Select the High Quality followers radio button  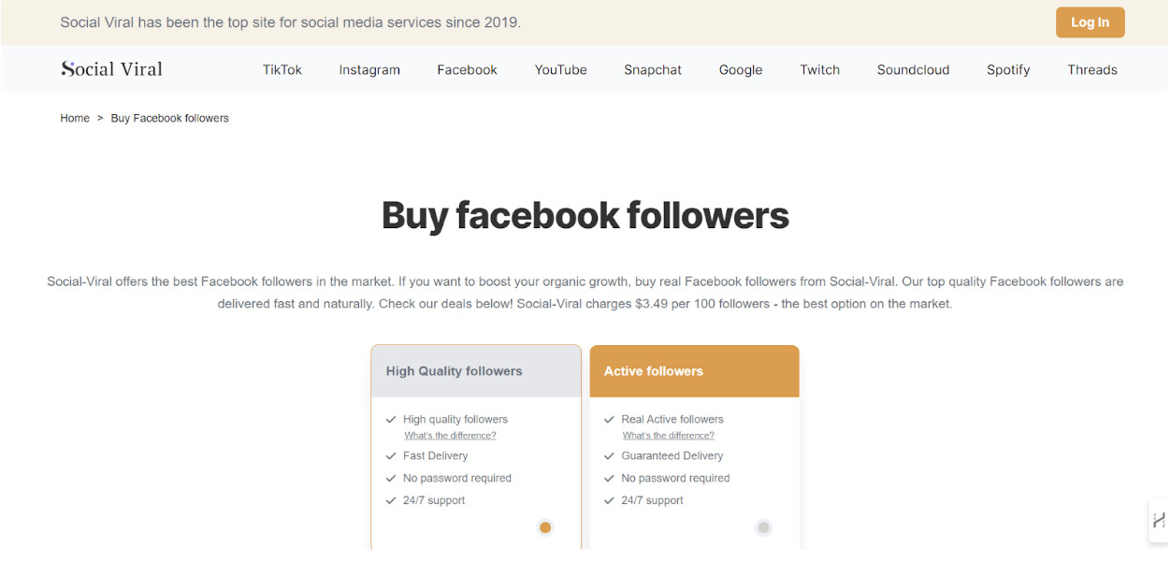click(x=545, y=527)
